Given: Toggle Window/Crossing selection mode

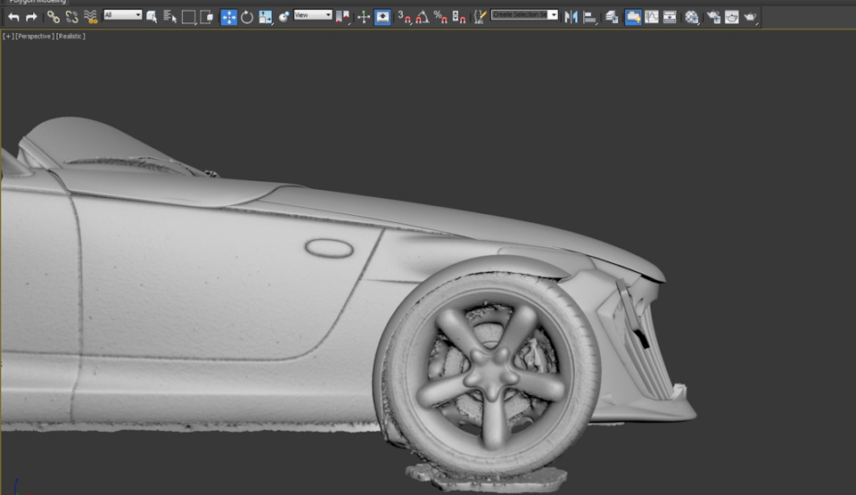Looking at the screenshot, I should click(x=207, y=17).
